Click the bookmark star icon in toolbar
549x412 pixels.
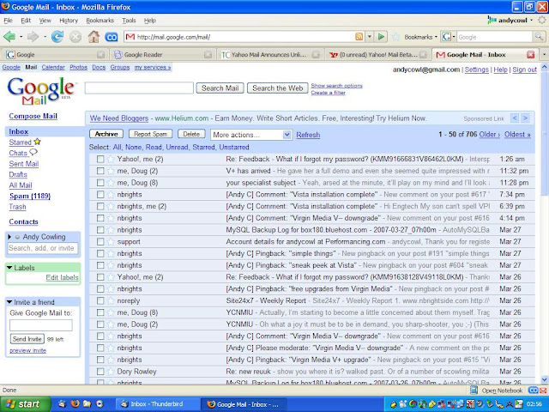(x=396, y=37)
